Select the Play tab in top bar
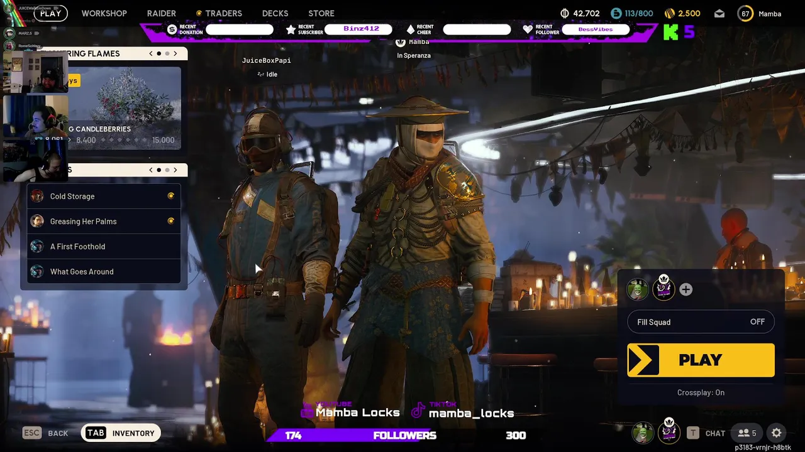 pos(50,13)
